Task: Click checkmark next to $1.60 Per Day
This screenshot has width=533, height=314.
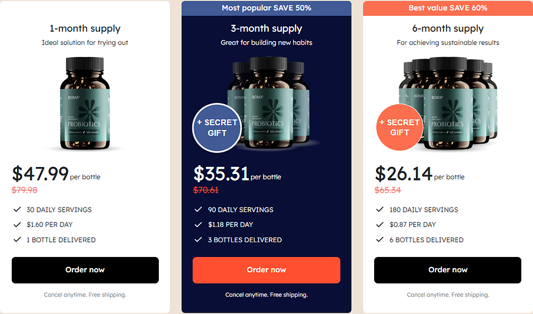Action: point(16,225)
